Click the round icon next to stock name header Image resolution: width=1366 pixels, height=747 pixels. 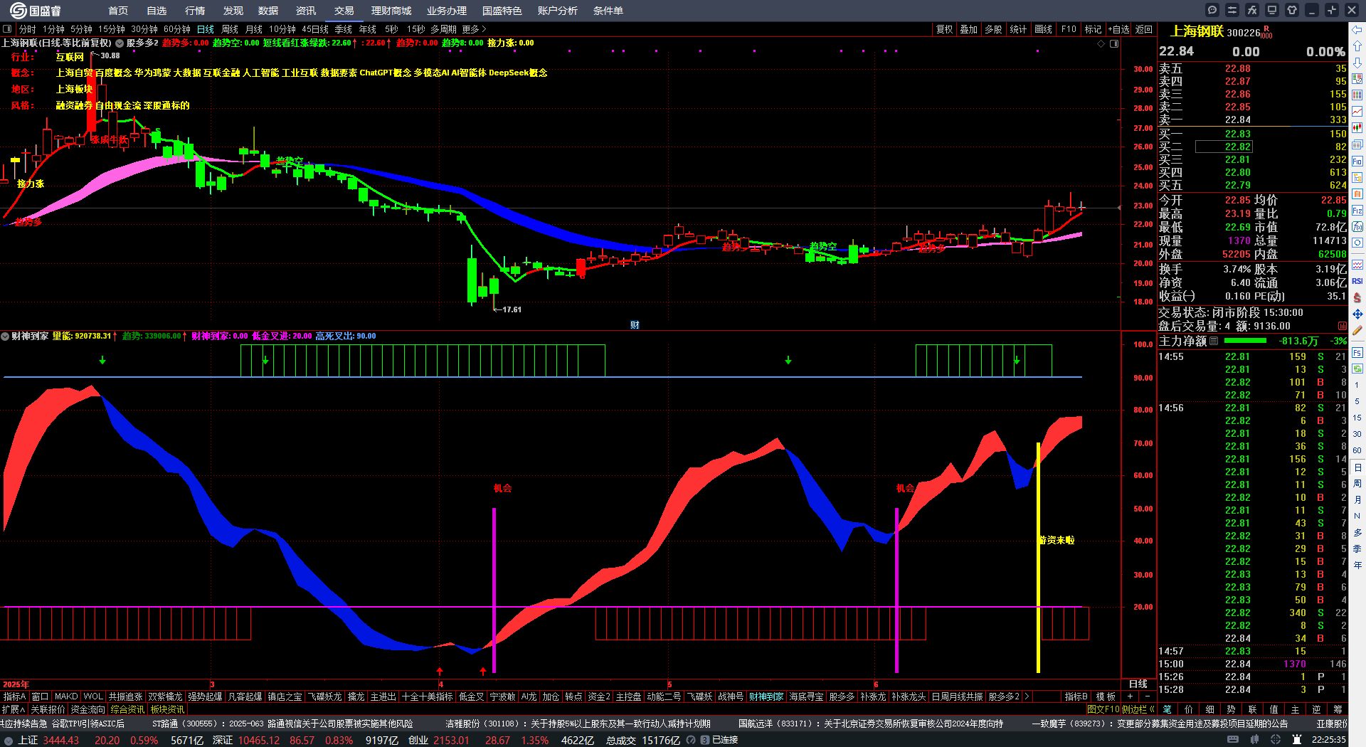[120, 43]
